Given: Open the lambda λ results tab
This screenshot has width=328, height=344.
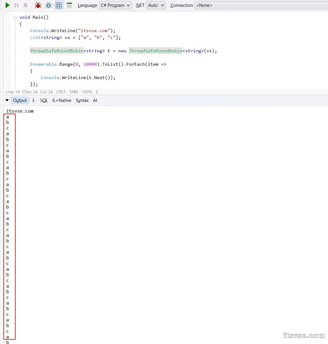Looking at the screenshot, I should (x=33, y=100).
